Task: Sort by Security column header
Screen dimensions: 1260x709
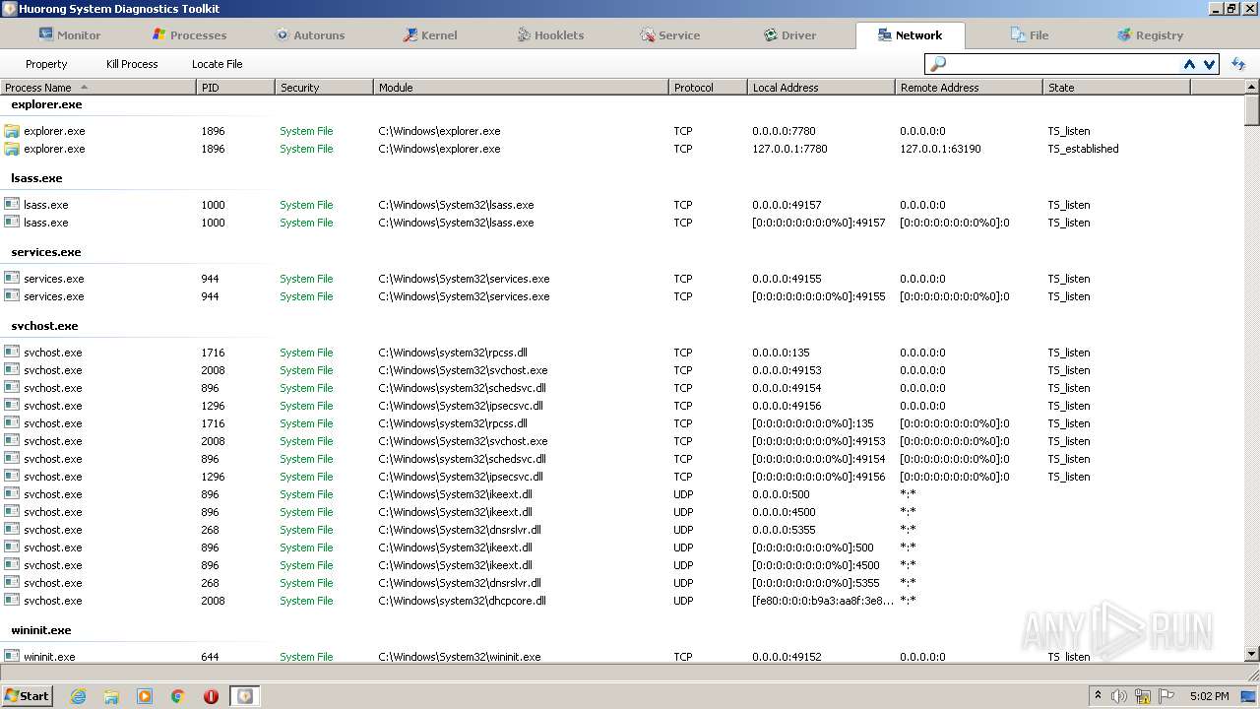Action: [x=324, y=88]
